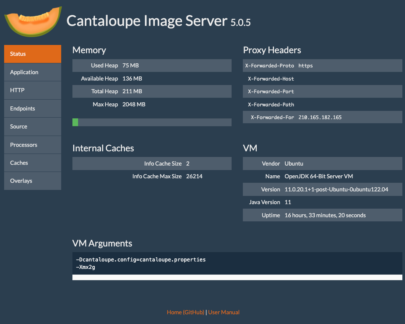This screenshot has height=324, width=405.
Task: Click the 5.0.5 version number
Action: (241, 22)
